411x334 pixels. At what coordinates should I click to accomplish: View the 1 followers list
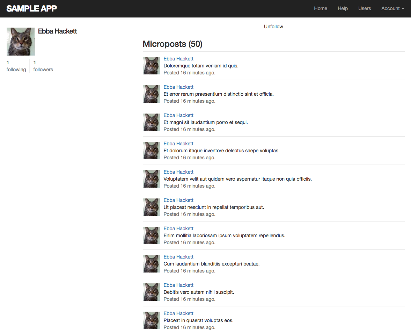(43, 66)
